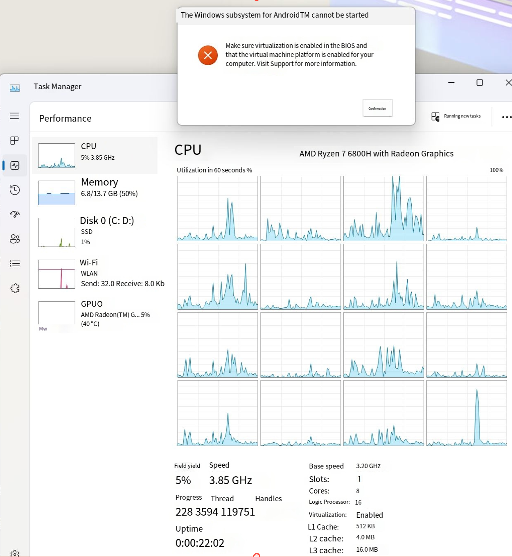This screenshot has height=557, width=512.
Task: Click the Wi-Fi mini graph thumbnail
Action: click(56, 274)
